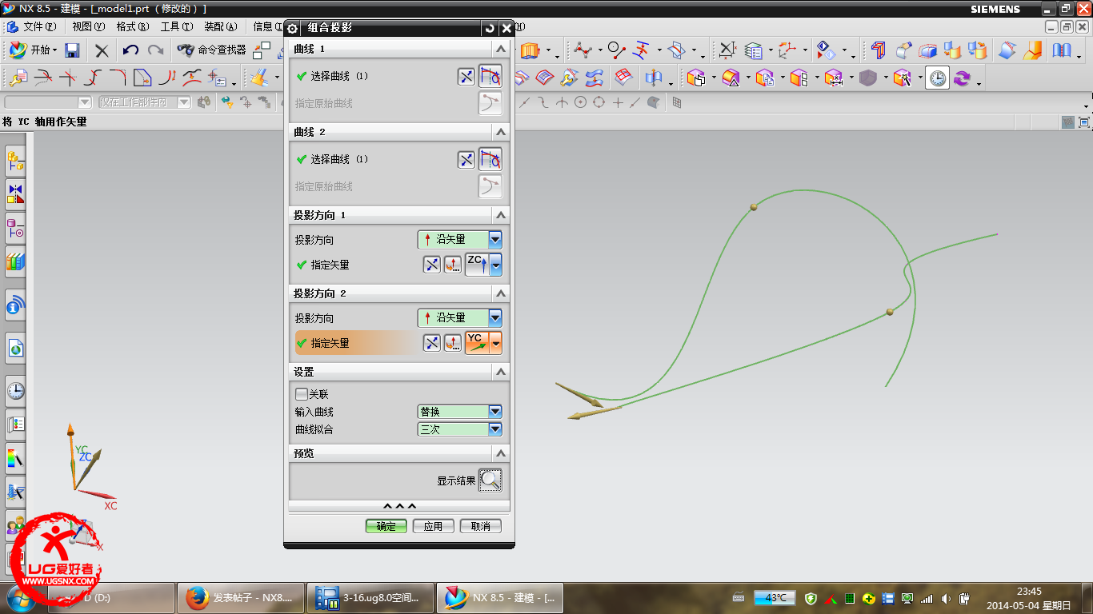Click the WCS orientation icon
The height and width of the screenshot is (614, 1093).
pos(788,50)
